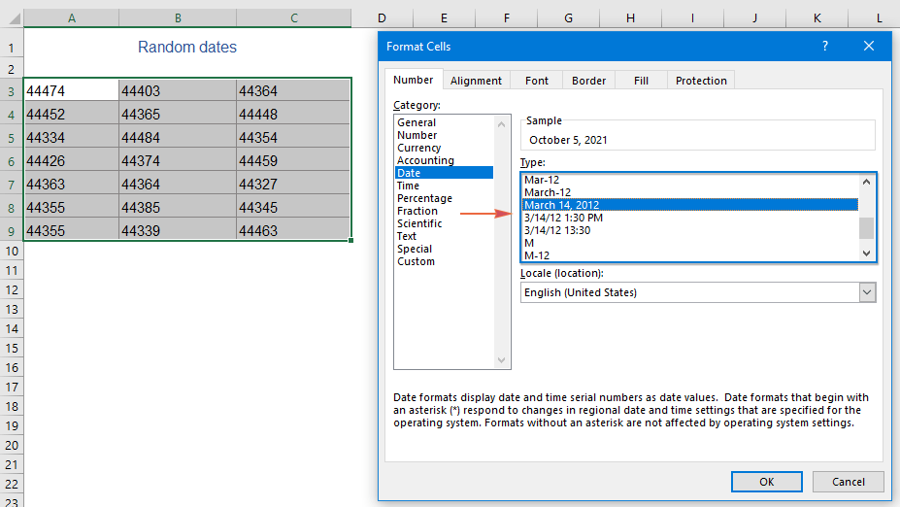This screenshot has width=900, height=507.
Task: Click cell containing 44339
Action: [178, 230]
